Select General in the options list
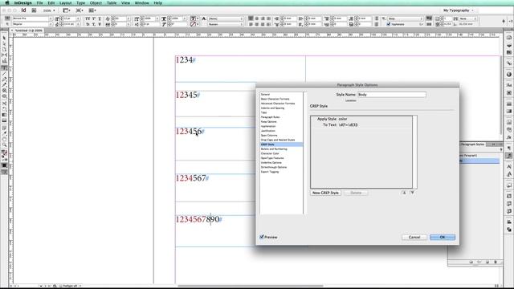The height and width of the screenshot is (289, 514). click(x=265, y=95)
